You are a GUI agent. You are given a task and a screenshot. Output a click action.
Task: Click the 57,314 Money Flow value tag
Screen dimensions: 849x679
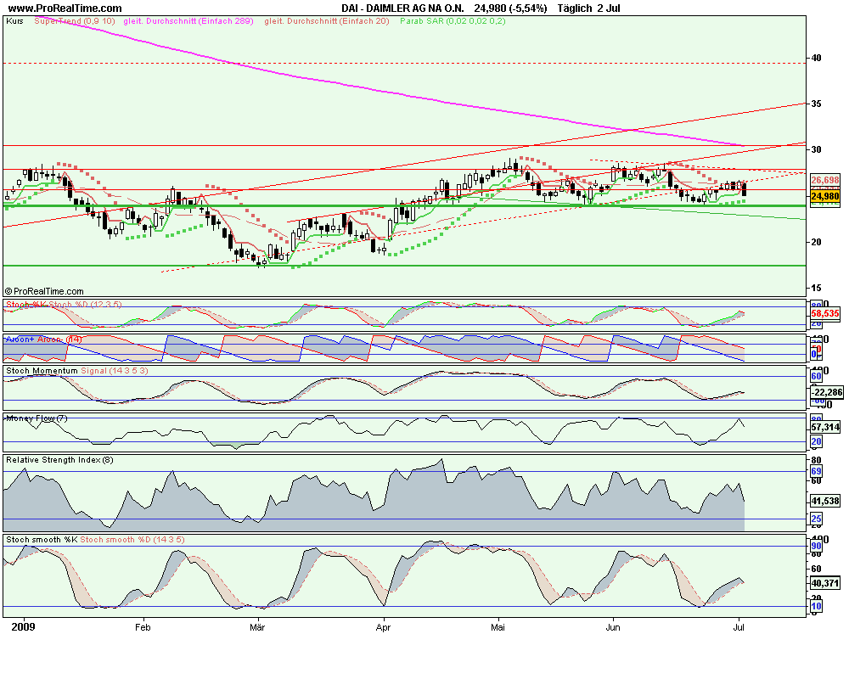click(x=825, y=428)
